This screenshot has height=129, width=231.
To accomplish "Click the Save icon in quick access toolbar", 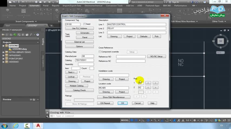I will click(x=19, y=2).
